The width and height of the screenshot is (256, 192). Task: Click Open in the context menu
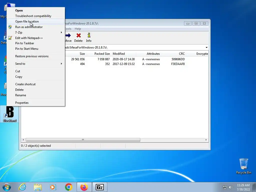pos(19,10)
